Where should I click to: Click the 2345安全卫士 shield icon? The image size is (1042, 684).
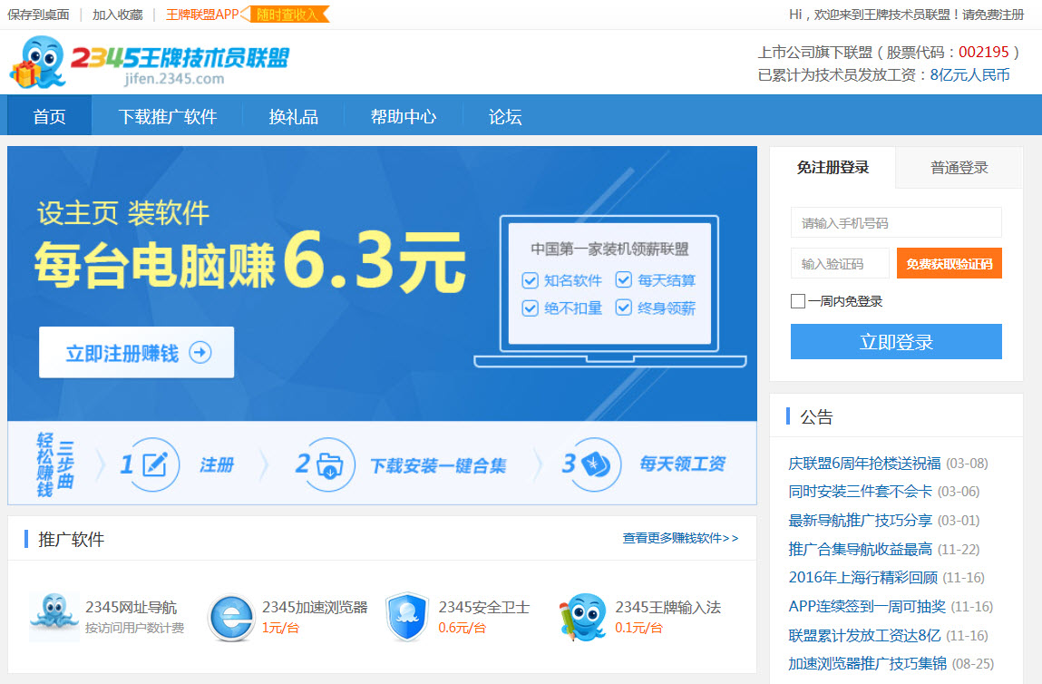(x=407, y=617)
